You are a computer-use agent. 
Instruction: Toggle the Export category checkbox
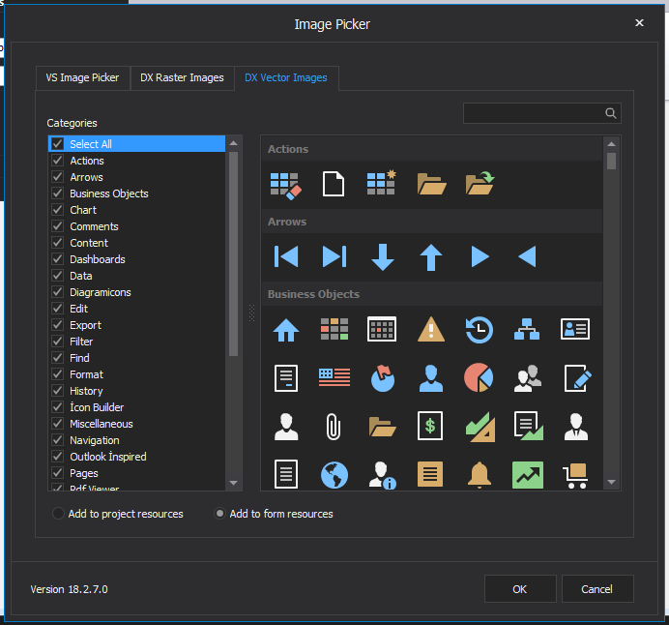[58, 325]
